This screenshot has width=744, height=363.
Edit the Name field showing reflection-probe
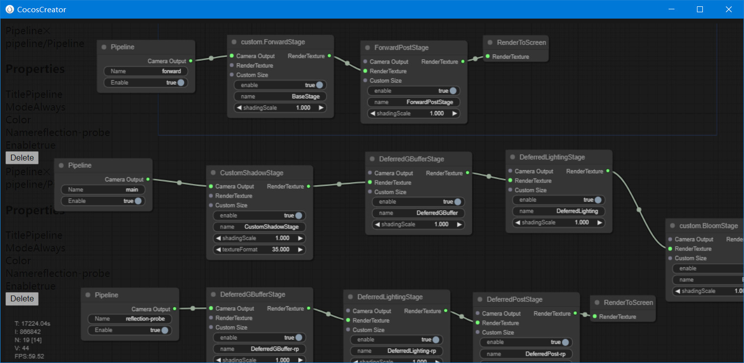tap(130, 319)
